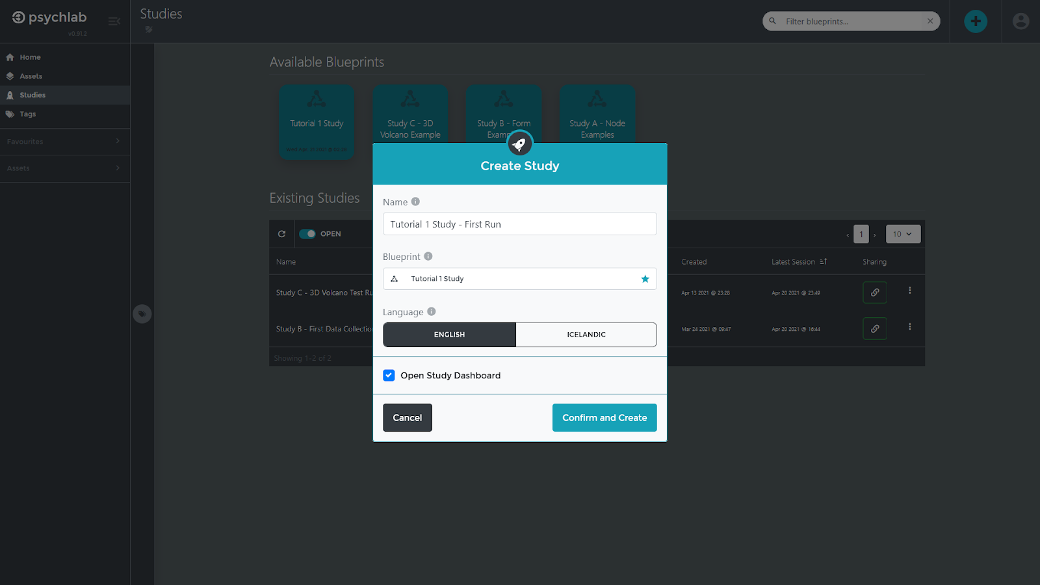Select ICELANDIC language option
This screenshot has height=585, width=1040.
tap(586, 335)
